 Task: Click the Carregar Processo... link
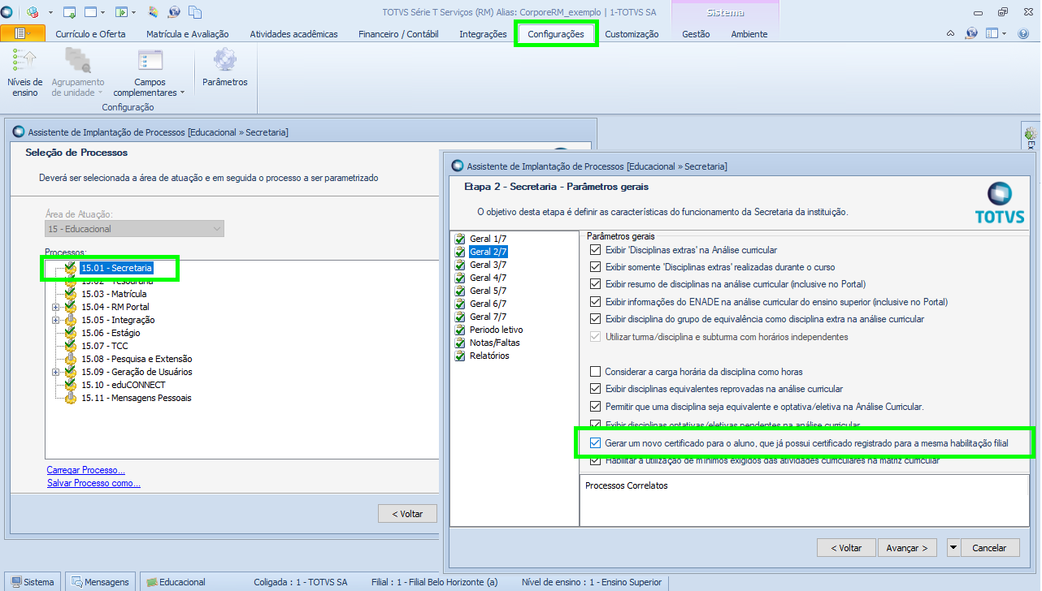tap(86, 470)
